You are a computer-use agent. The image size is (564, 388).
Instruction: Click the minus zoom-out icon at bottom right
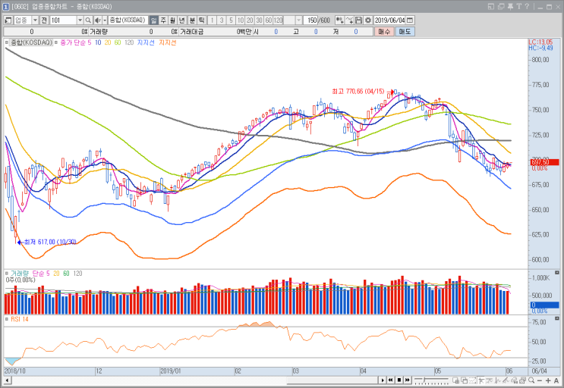pos(539,380)
